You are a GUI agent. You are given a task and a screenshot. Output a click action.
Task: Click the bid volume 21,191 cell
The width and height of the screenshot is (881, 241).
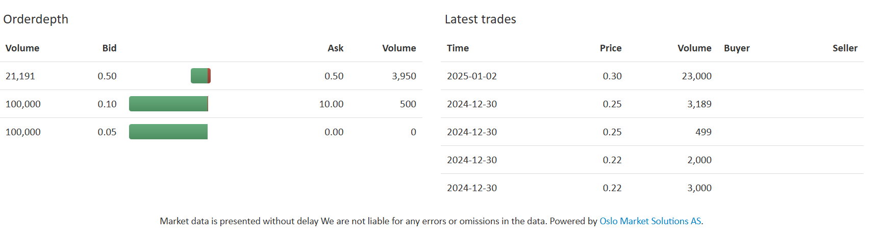(20, 76)
